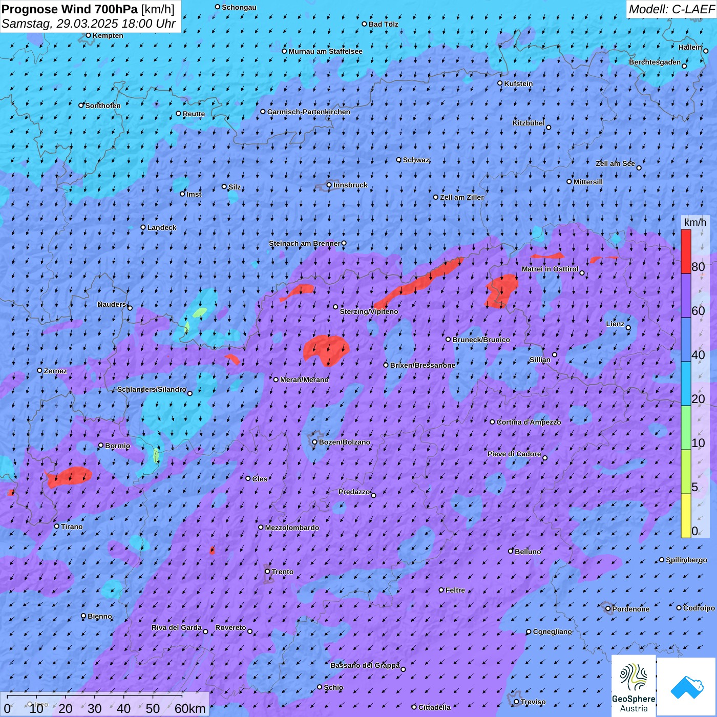Click the date 'Samstag, 29.03.2025 18:00 Uhr'
This screenshot has height=717, width=717.
tap(89, 24)
